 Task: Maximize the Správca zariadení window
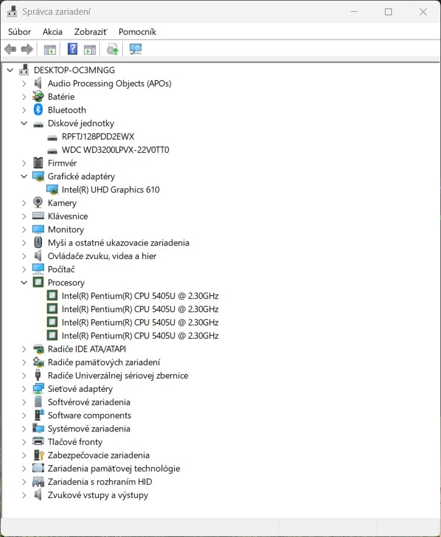point(388,12)
